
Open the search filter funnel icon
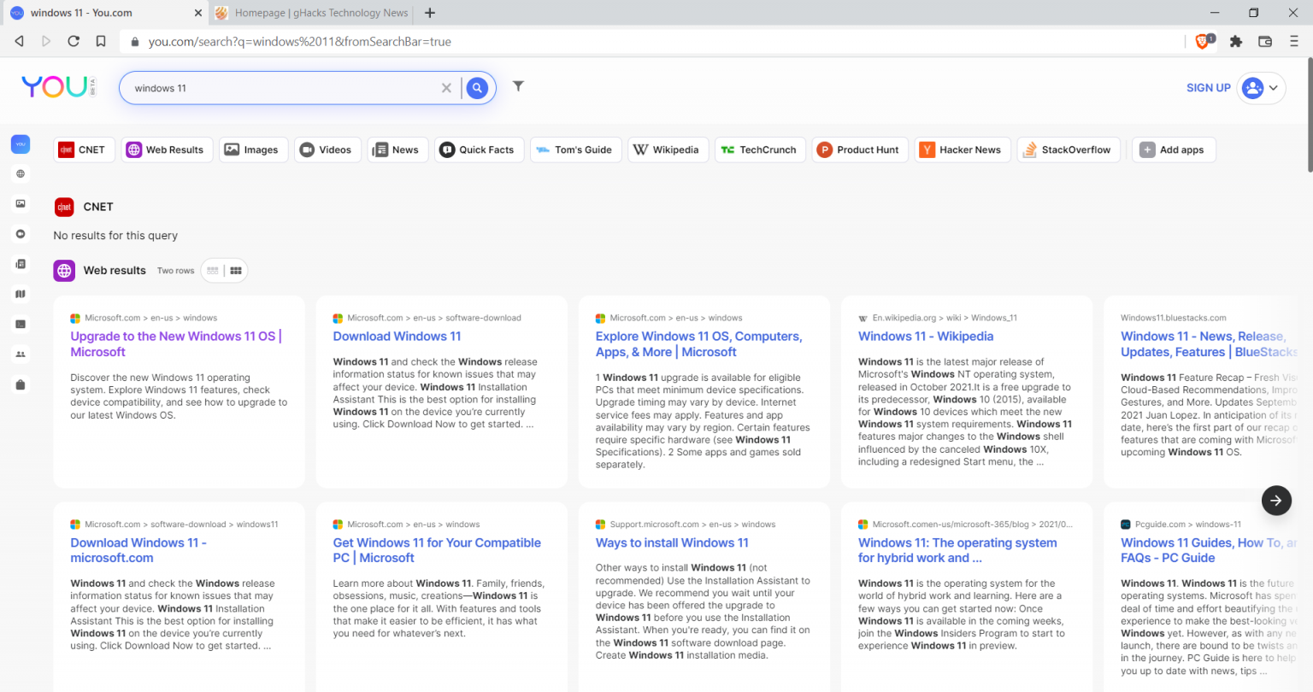click(518, 85)
